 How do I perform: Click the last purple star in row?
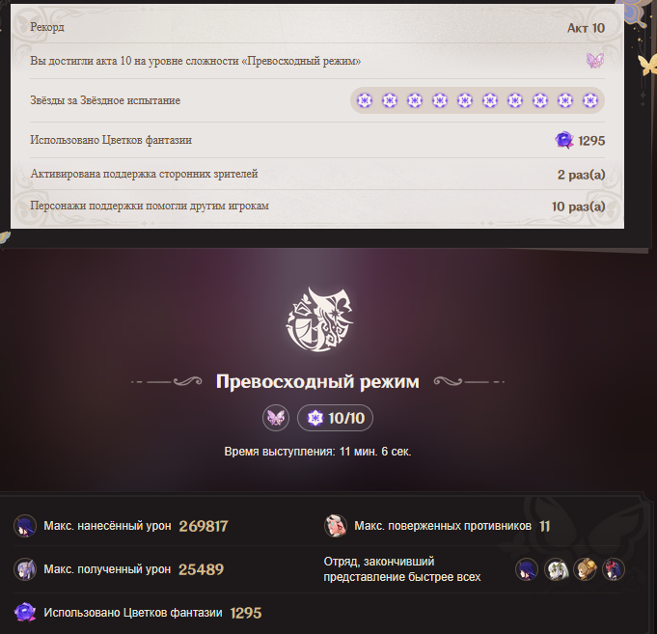pos(590,100)
